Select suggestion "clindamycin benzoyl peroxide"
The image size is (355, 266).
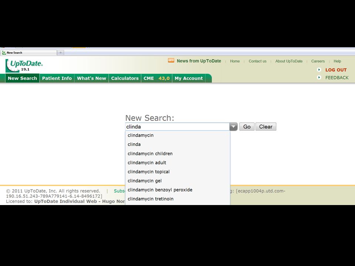(178, 190)
